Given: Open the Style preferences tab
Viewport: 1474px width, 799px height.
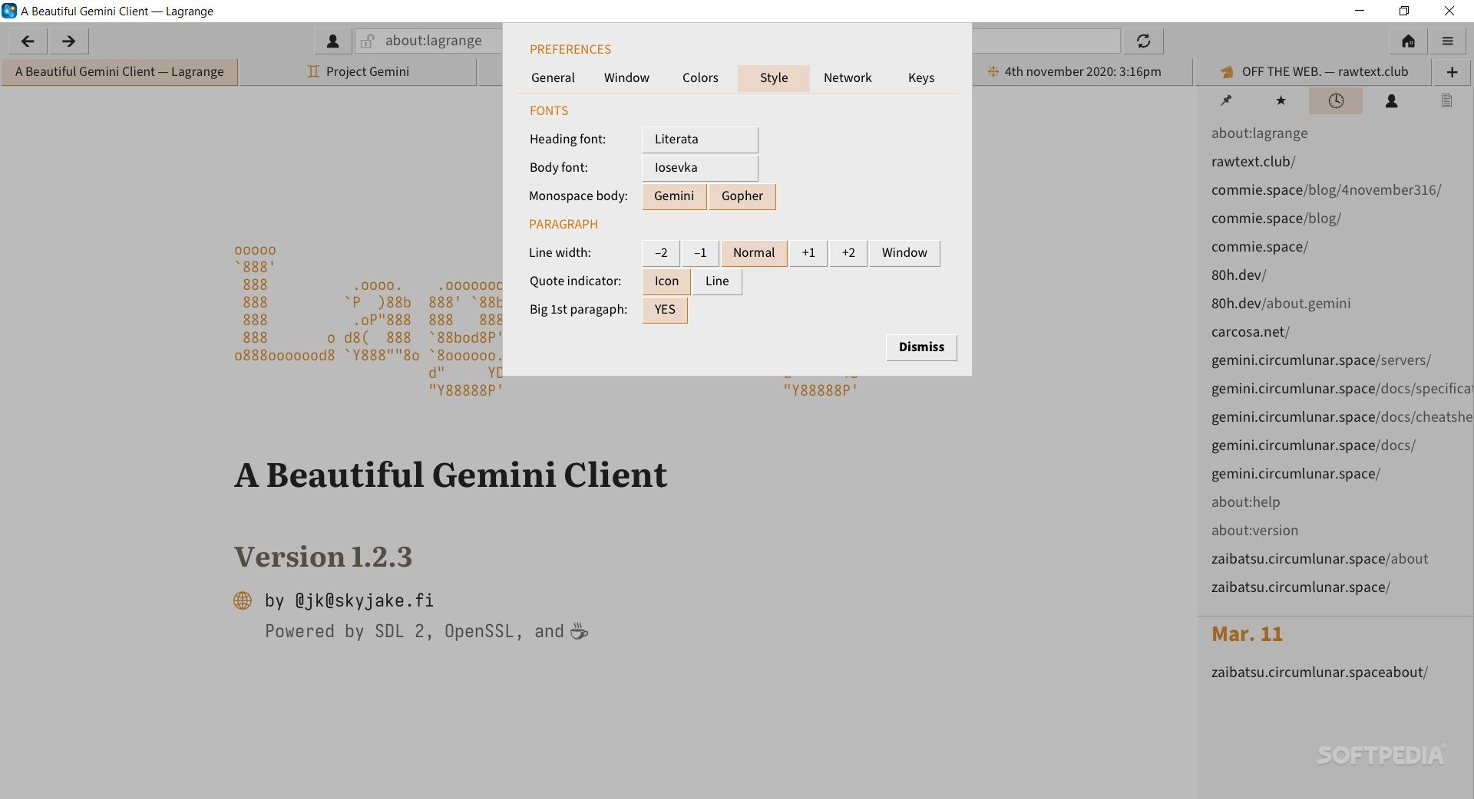Looking at the screenshot, I should coord(774,78).
